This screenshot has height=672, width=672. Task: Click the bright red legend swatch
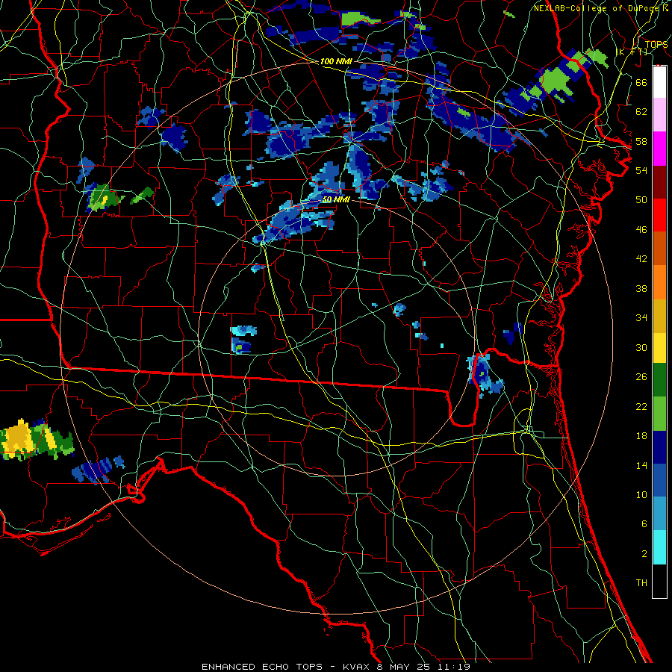click(659, 215)
